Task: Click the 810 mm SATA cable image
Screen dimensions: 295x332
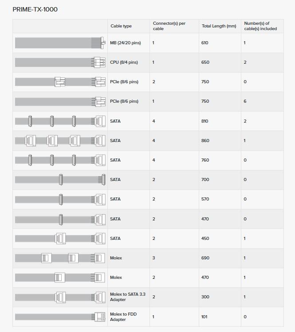Action: click(x=60, y=121)
